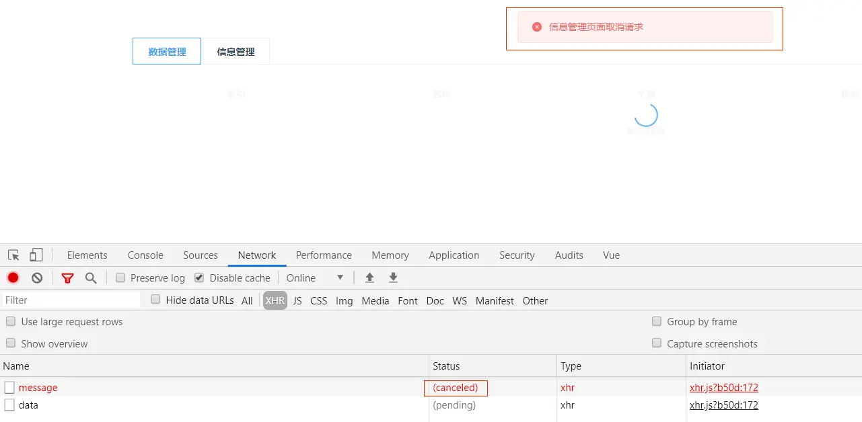
Task: Enable Preserve log
Action: click(120, 278)
